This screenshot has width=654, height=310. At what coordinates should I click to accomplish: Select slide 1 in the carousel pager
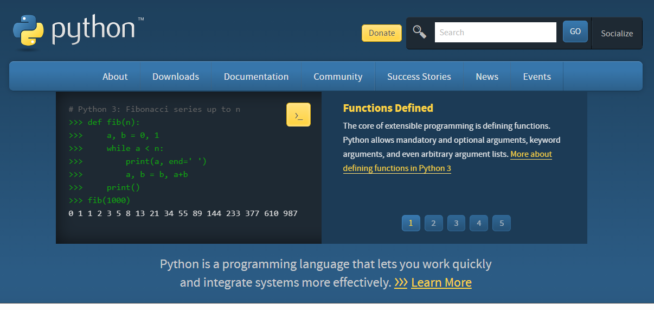click(411, 223)
